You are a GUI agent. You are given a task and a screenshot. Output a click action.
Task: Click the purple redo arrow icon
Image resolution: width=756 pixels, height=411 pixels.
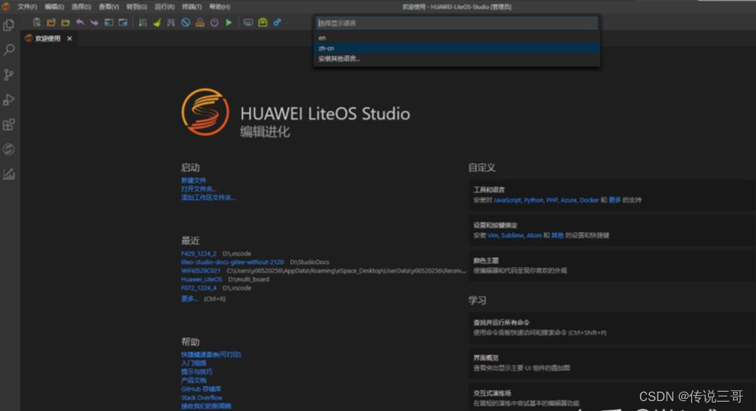point(94,22)
